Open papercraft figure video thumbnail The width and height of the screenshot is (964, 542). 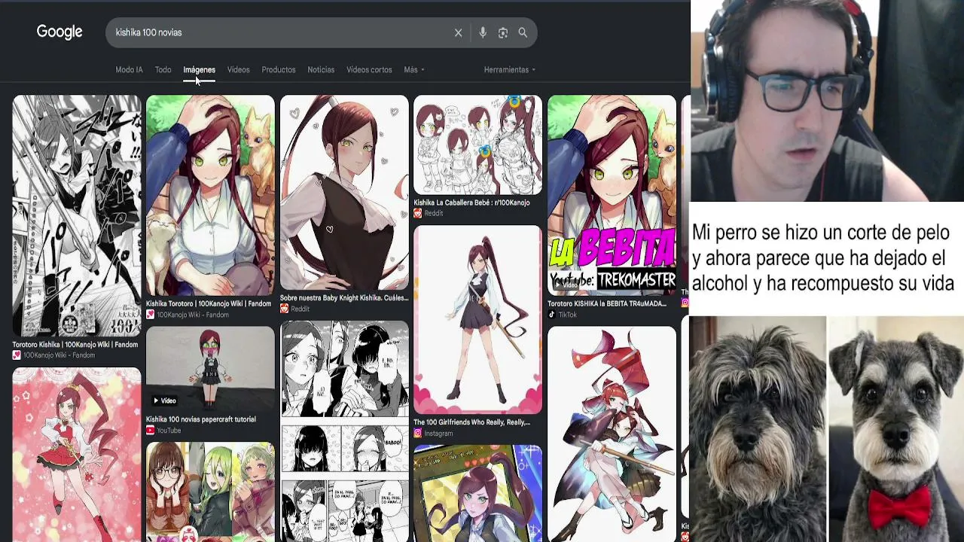click(210, 369)
